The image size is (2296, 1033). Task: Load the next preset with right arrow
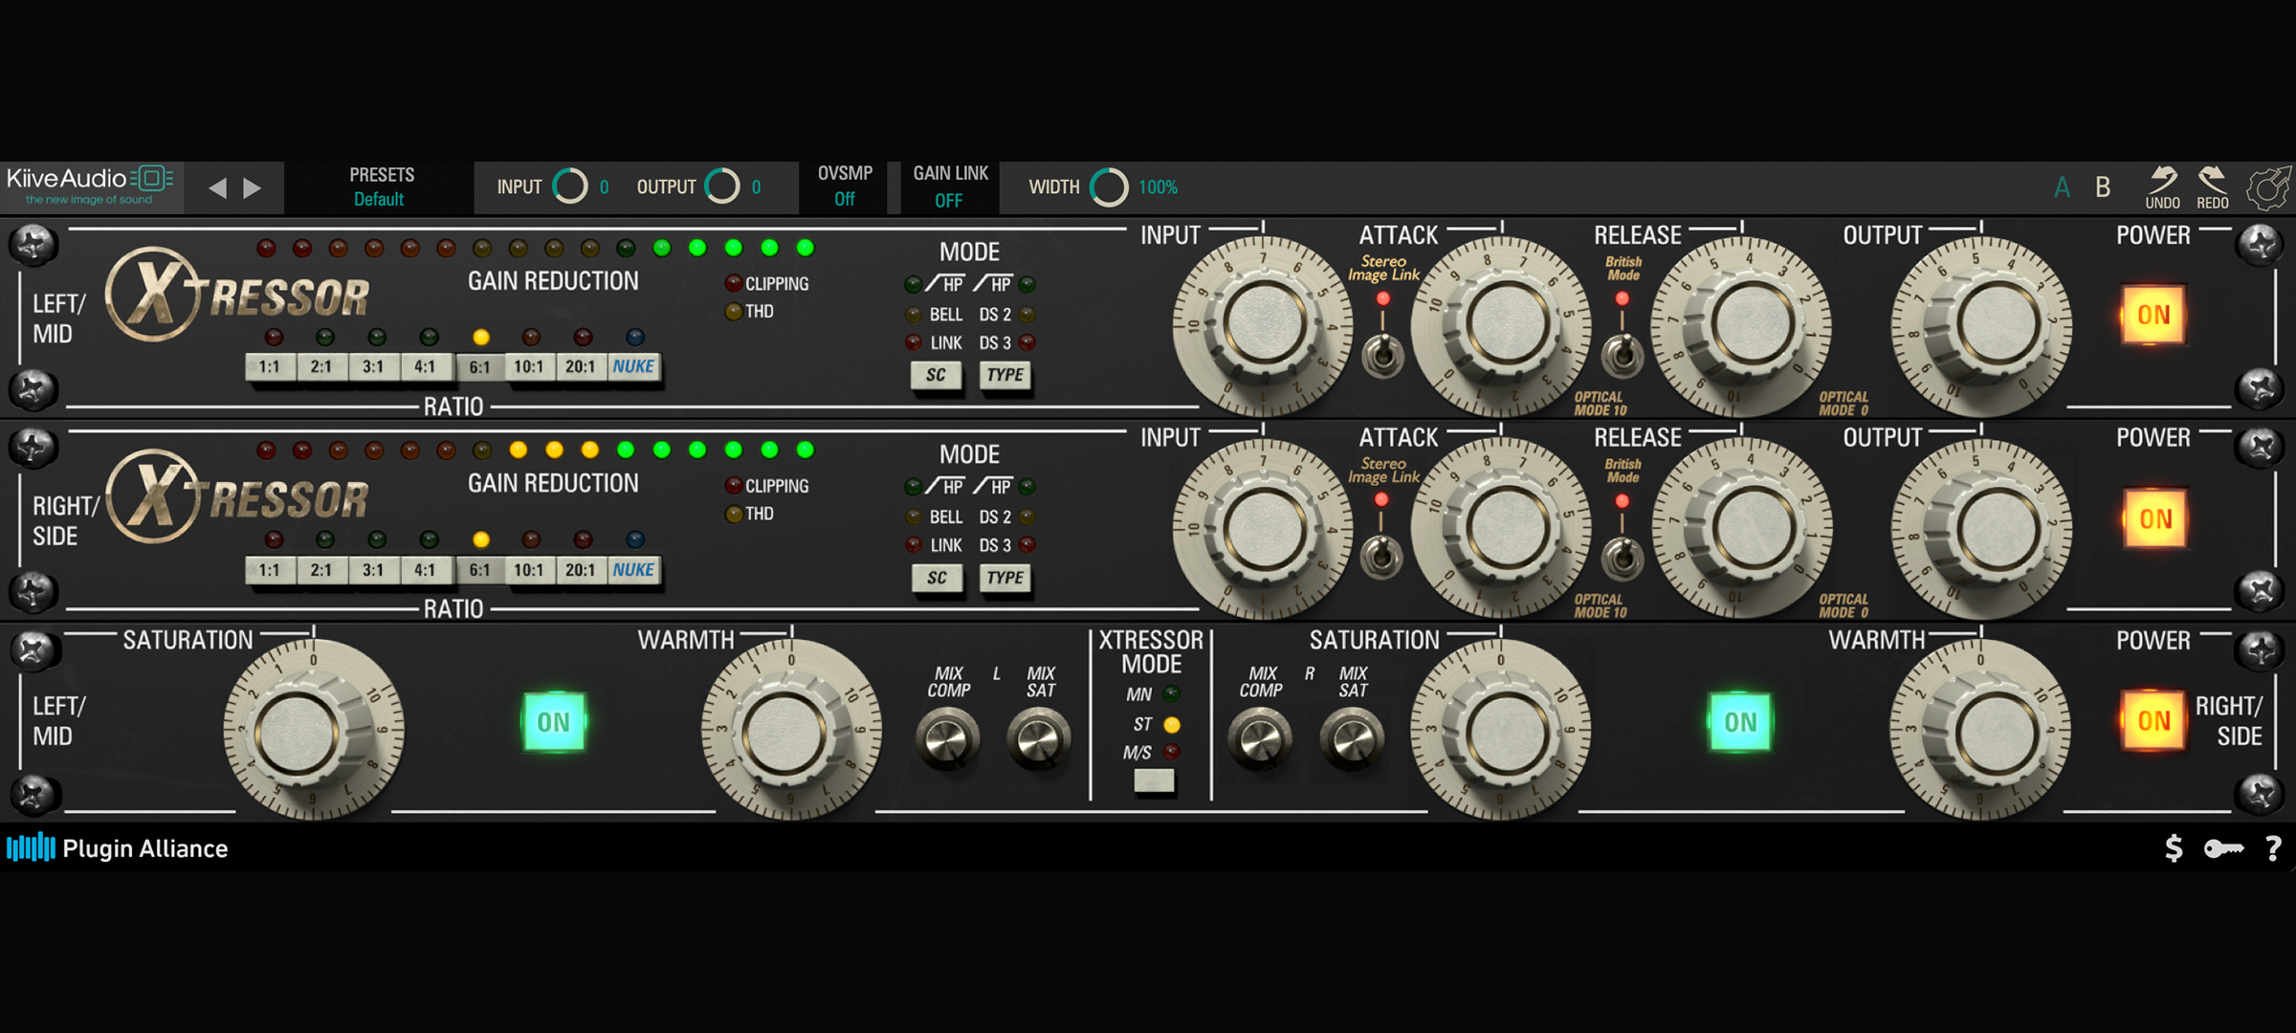pyautogui.click(x=253, y=187)
